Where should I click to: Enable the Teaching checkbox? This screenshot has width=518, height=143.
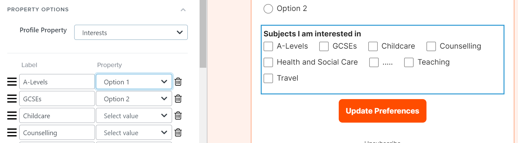point(409,62)
